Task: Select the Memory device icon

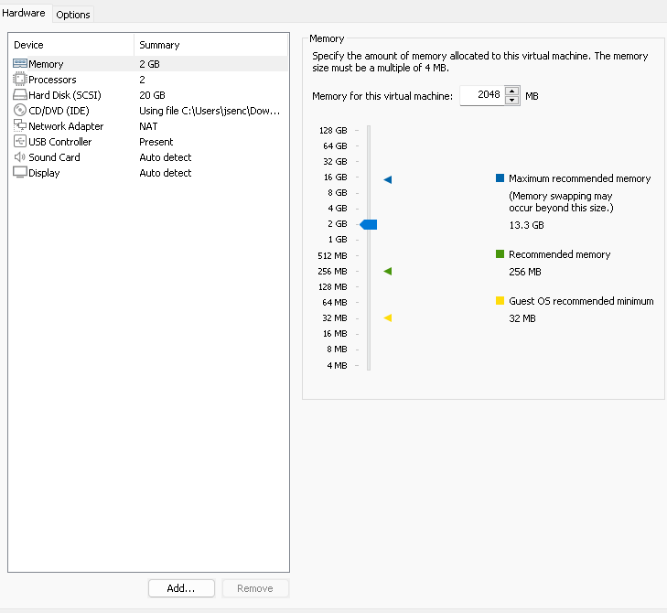Action: click(x=20, y=64)
